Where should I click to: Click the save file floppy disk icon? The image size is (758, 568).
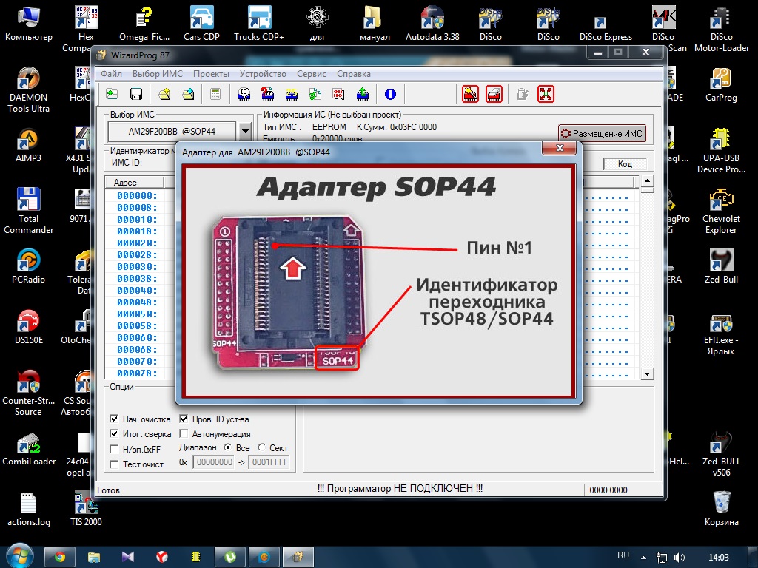click(135, 94)
